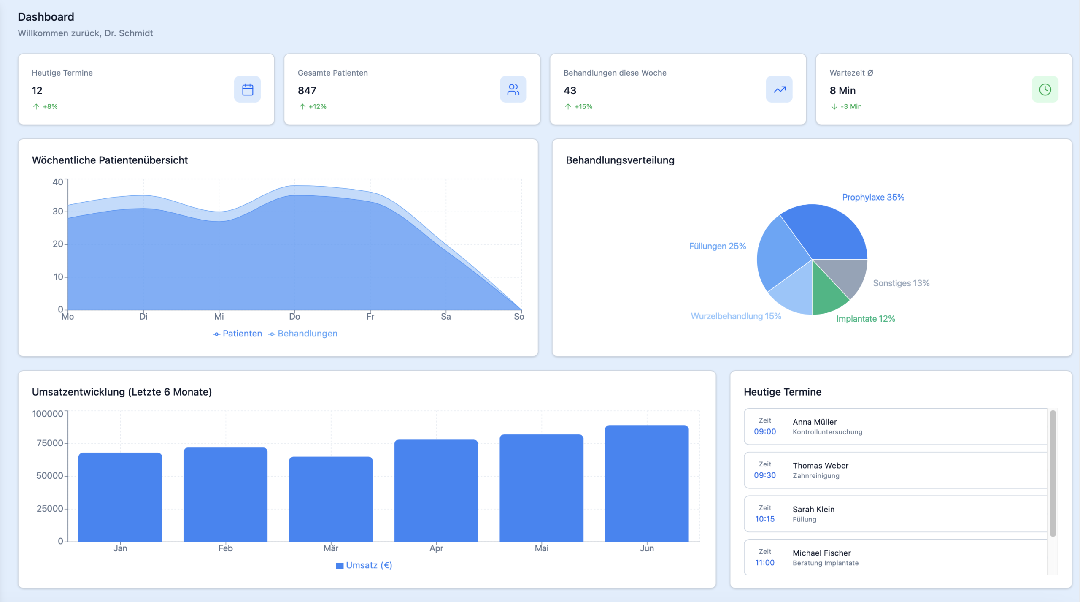Click the green up arrow beside +8%
Image resolution: width=1080 pixels, height=602 pixels.
pyautogui.click(x=36, y=107)
